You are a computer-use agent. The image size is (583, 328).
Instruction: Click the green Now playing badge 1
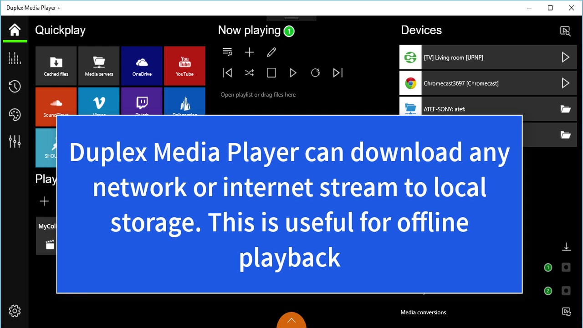click(289, 31)
